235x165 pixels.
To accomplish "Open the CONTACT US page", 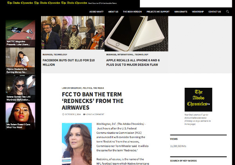I will (x=215, y=12).
